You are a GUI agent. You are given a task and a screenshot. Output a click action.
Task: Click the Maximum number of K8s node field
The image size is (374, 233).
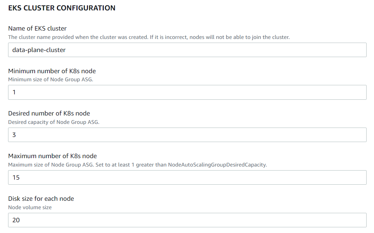(x=187, y=177)
